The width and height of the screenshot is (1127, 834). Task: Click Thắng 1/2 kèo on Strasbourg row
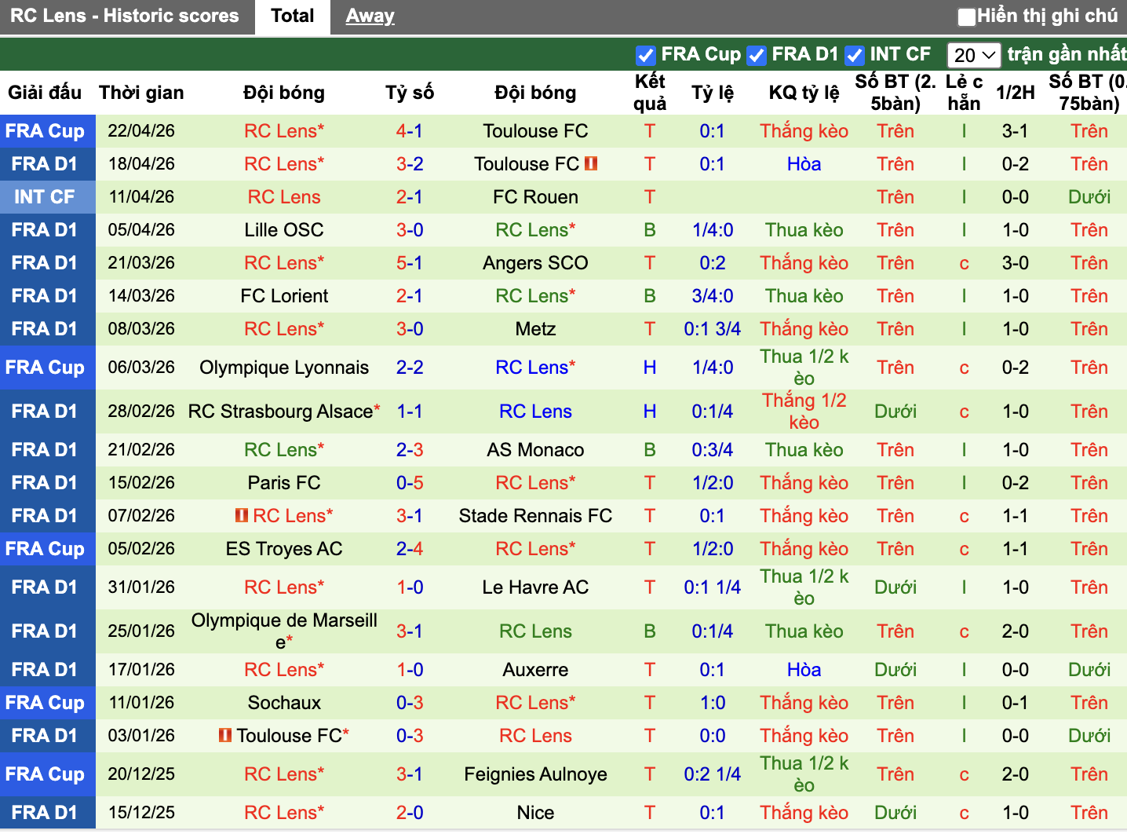coord(804,412)
